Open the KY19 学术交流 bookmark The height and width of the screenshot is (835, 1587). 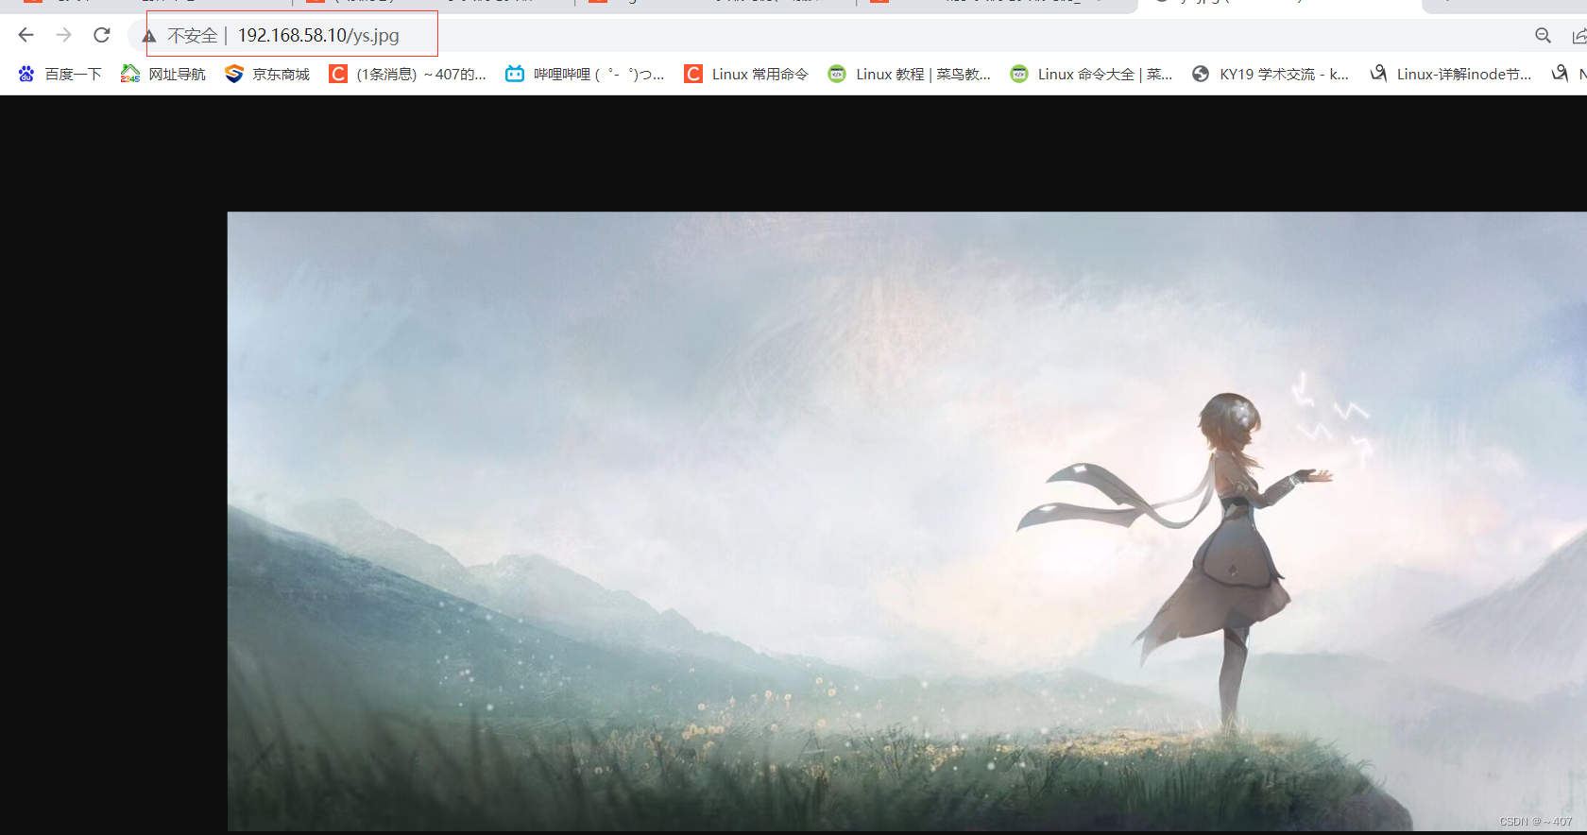[1271, 74]
